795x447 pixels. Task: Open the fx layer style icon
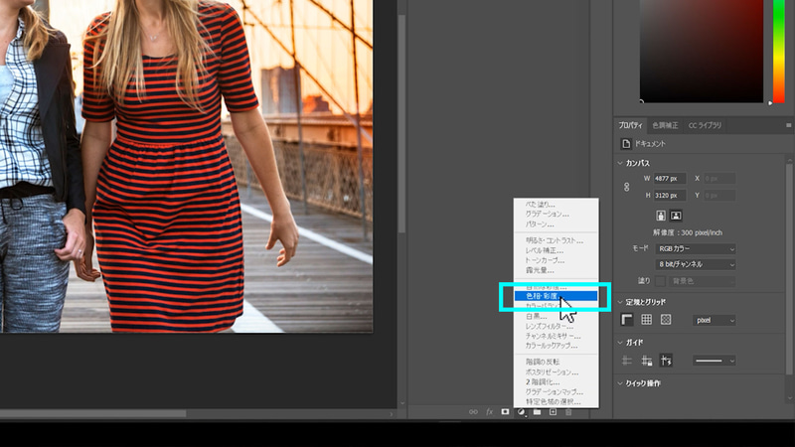(x=489, y=412)
